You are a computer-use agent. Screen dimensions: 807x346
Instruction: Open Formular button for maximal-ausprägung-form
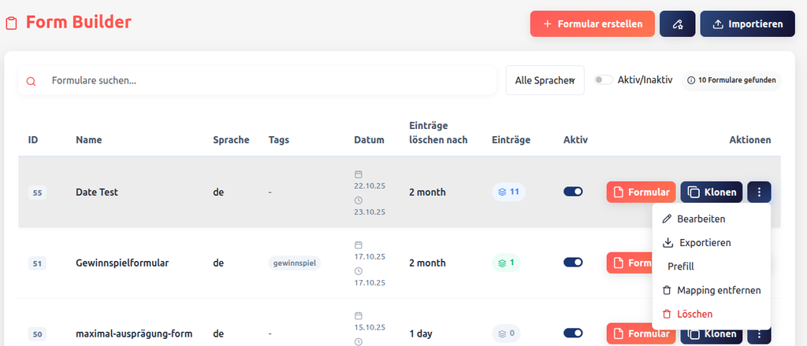tap(641, 333)
